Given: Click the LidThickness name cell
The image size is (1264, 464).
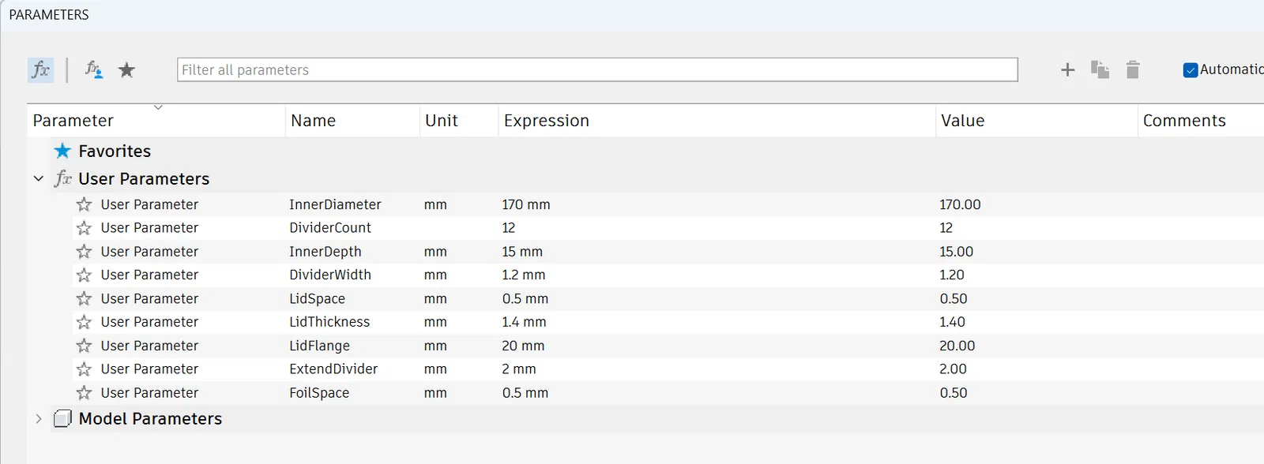Looking at the screenshot, I should coord(329,322).
